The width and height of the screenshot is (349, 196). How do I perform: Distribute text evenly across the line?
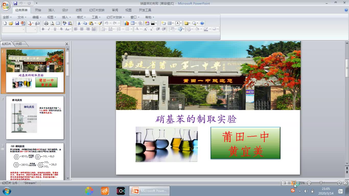click(94, 29)
